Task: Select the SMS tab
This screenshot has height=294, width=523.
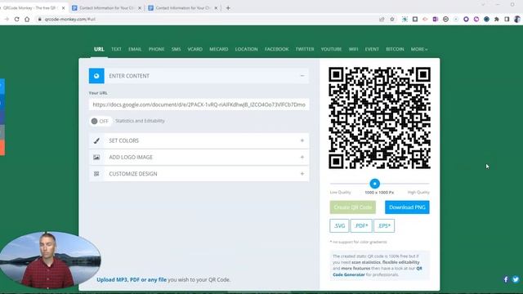Action: [177, 49]
